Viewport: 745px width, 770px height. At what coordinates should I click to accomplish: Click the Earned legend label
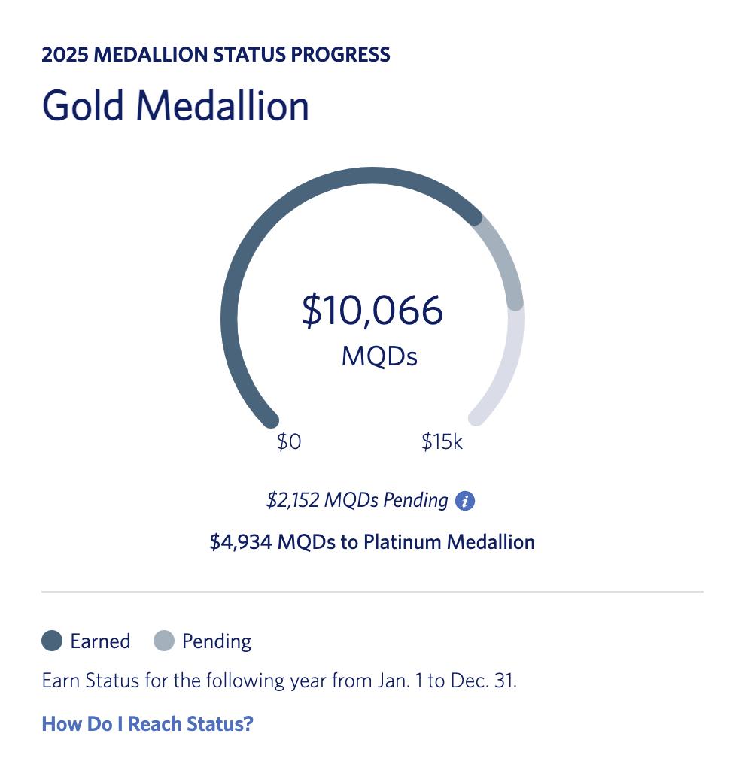click(100, 641)
